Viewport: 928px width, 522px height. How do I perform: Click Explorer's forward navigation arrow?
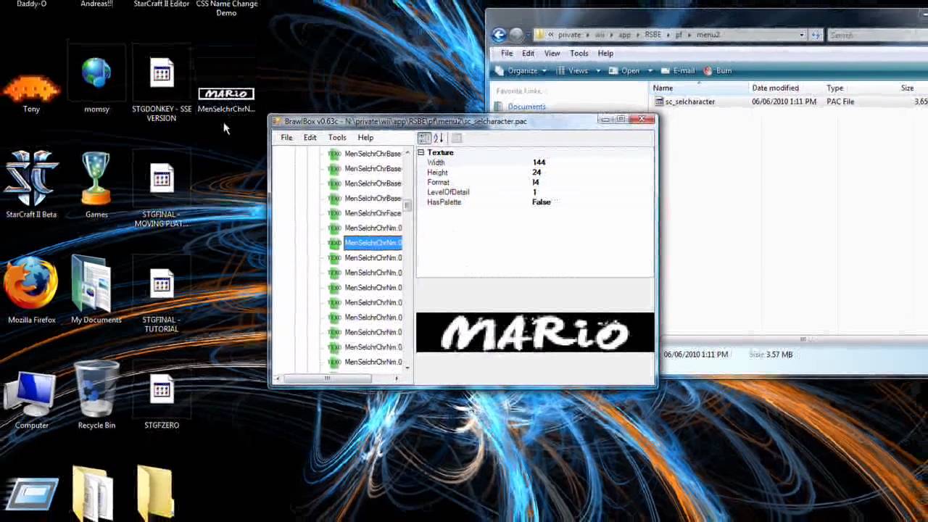pyautogui.click(x=515, y=35)
